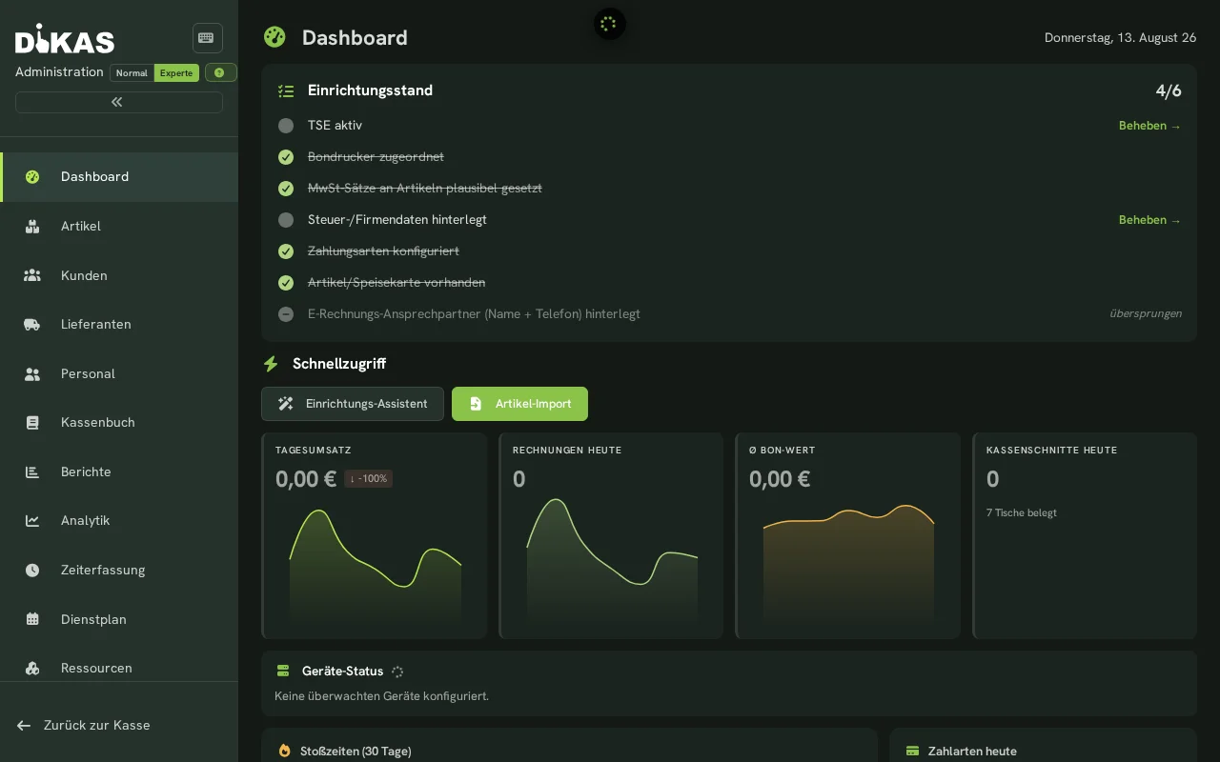The image size is (1220, 762).
Task: Click the "-100%" change badge
Action: tap(369, 479)
